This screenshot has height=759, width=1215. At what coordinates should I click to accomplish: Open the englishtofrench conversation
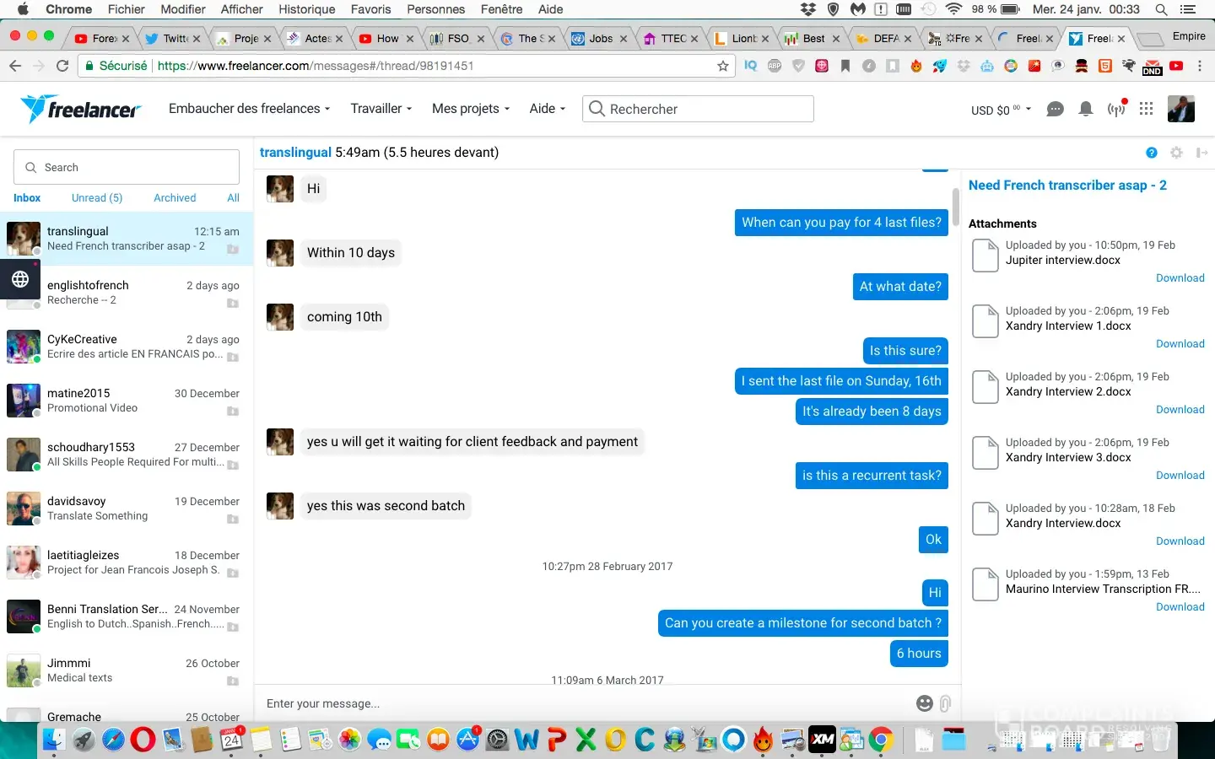[127, 293]
